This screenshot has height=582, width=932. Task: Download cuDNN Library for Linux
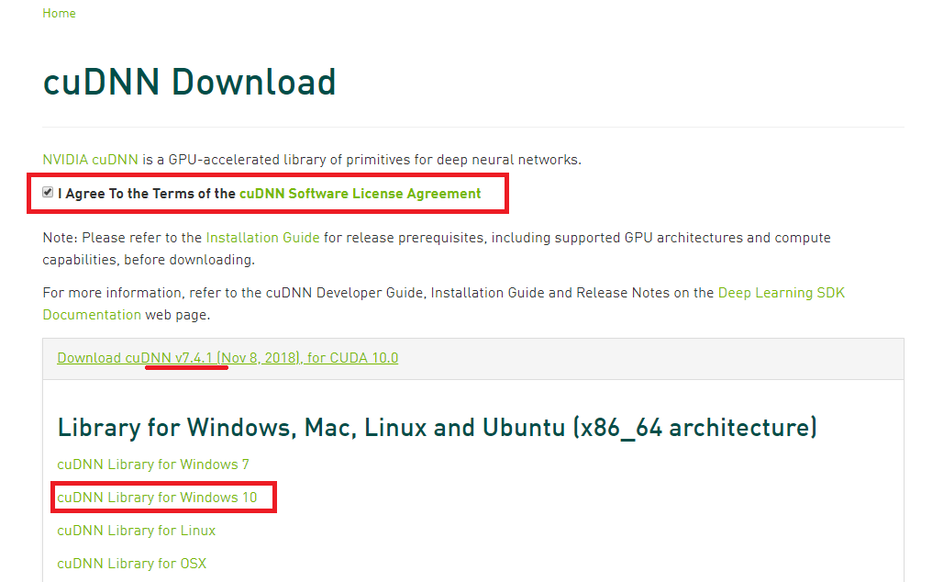pyautogui.click(x=137, y=531)
